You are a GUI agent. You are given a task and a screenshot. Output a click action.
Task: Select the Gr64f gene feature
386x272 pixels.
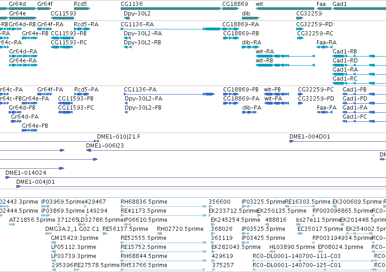44,9
